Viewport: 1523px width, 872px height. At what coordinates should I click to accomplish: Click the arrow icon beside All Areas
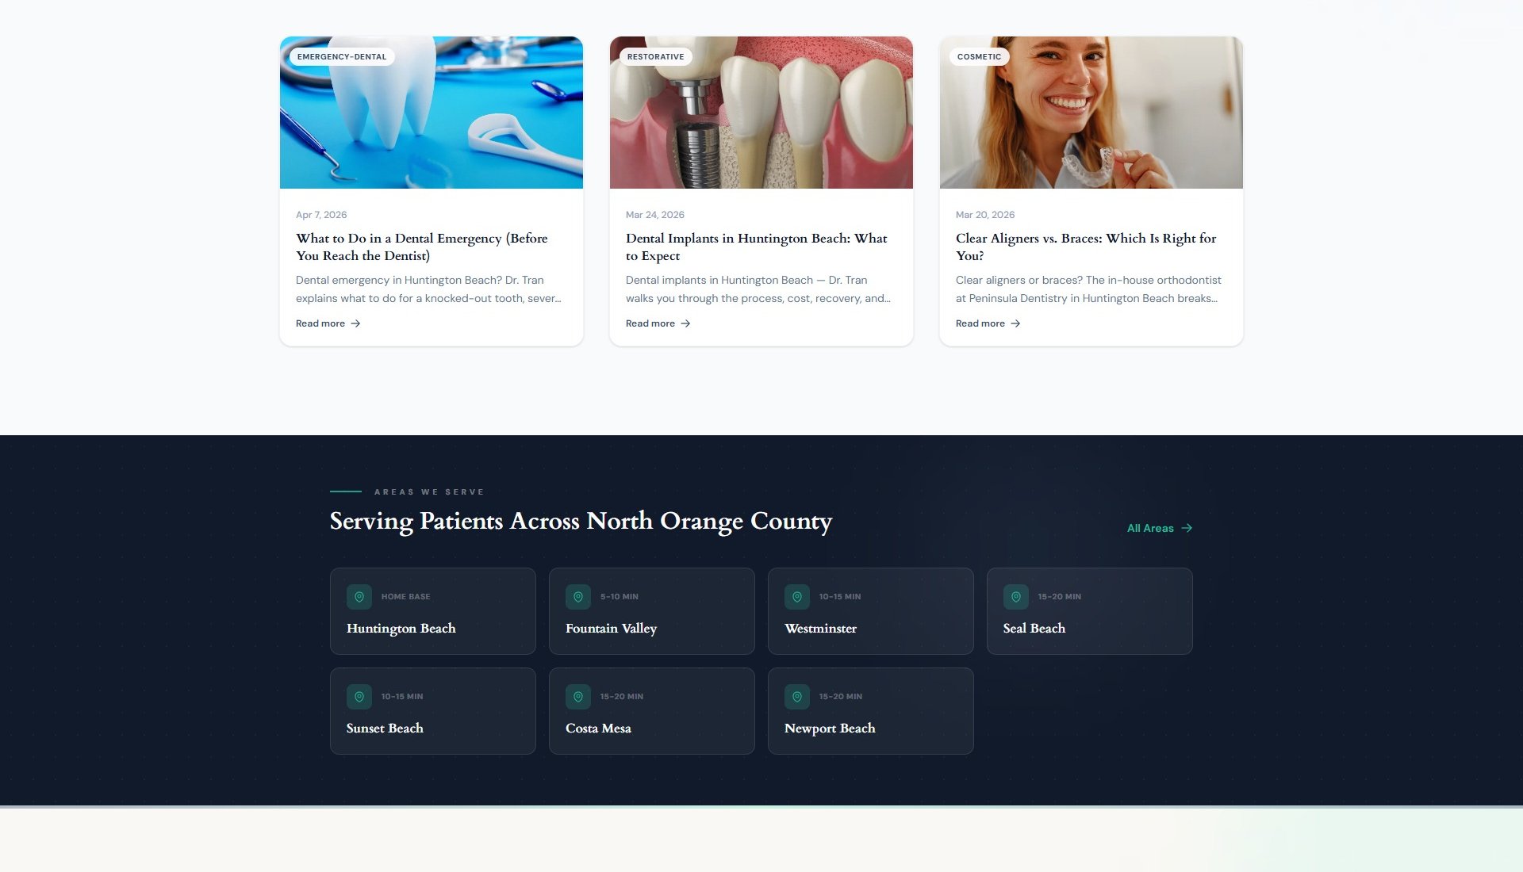(1187, 528)
